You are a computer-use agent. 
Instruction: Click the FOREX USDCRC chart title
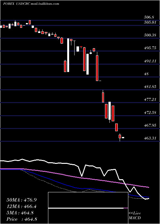(x=17, y=4)
